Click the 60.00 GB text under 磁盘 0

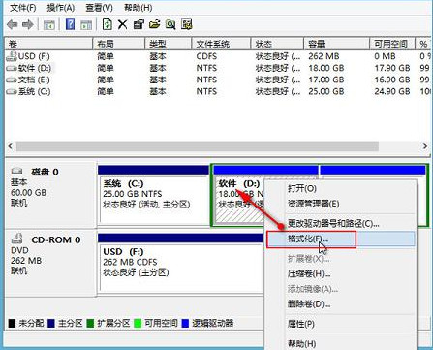[28, 193]
